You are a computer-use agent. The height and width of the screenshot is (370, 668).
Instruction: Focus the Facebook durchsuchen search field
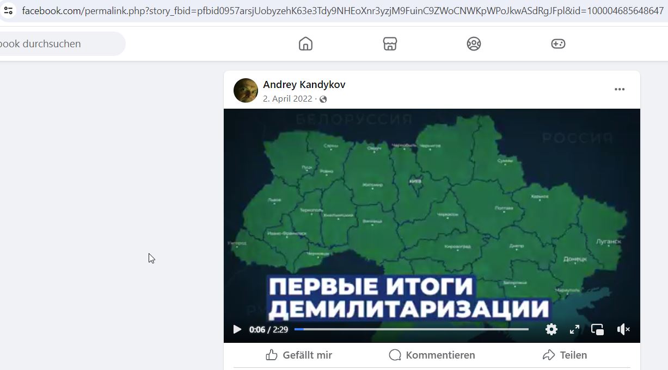click(x=60, y=44)
